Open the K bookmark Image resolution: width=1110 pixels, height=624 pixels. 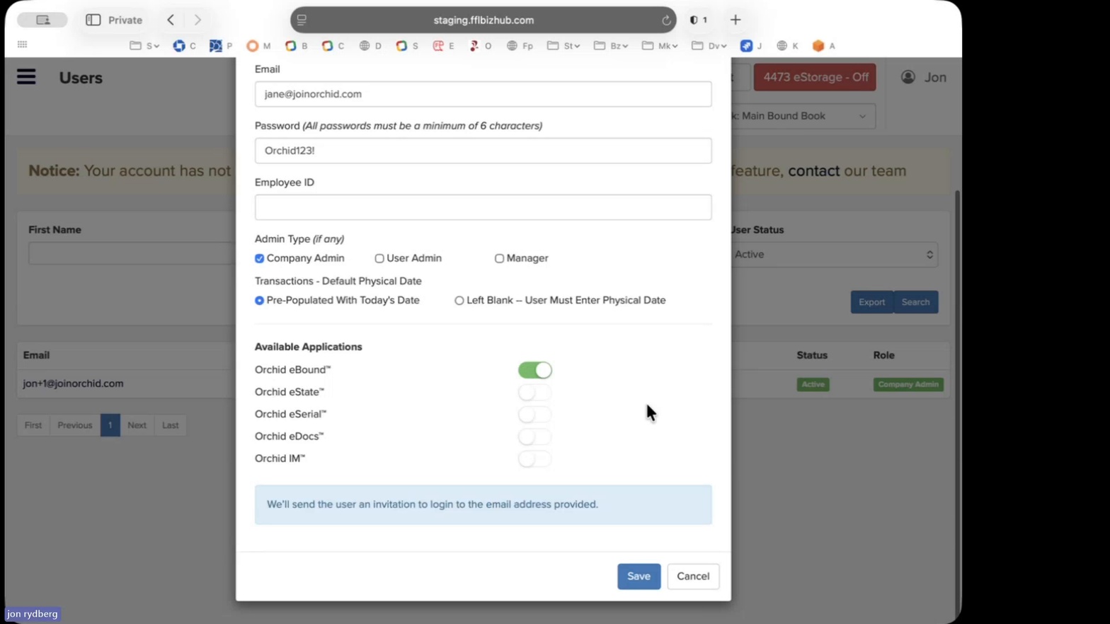(787, 46)
